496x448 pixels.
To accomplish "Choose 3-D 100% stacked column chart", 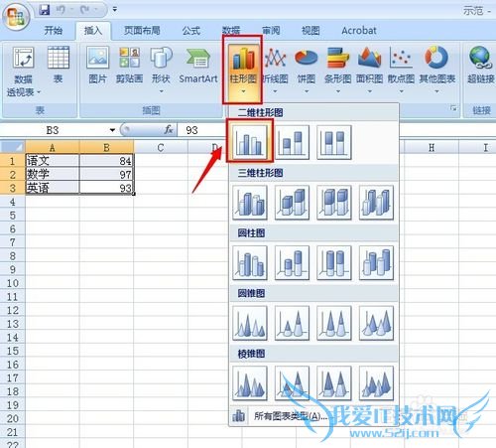I will point(334,203).
